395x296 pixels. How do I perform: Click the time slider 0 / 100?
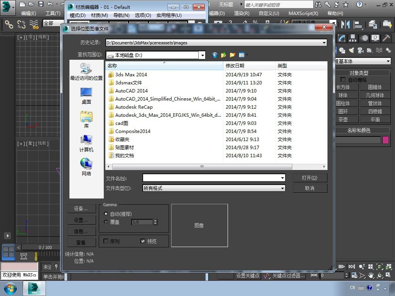[x=45, y=247]
